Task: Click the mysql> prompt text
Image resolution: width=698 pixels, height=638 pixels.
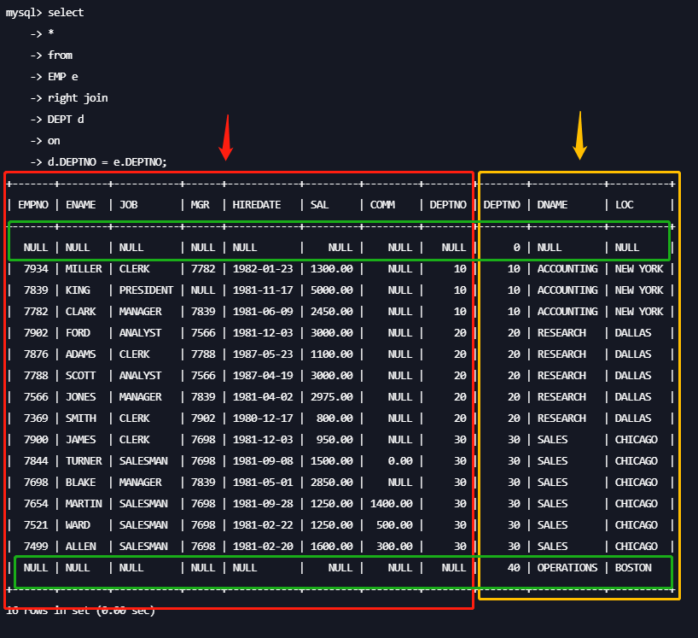Action: pyautogui.click(x=23, y=13)
